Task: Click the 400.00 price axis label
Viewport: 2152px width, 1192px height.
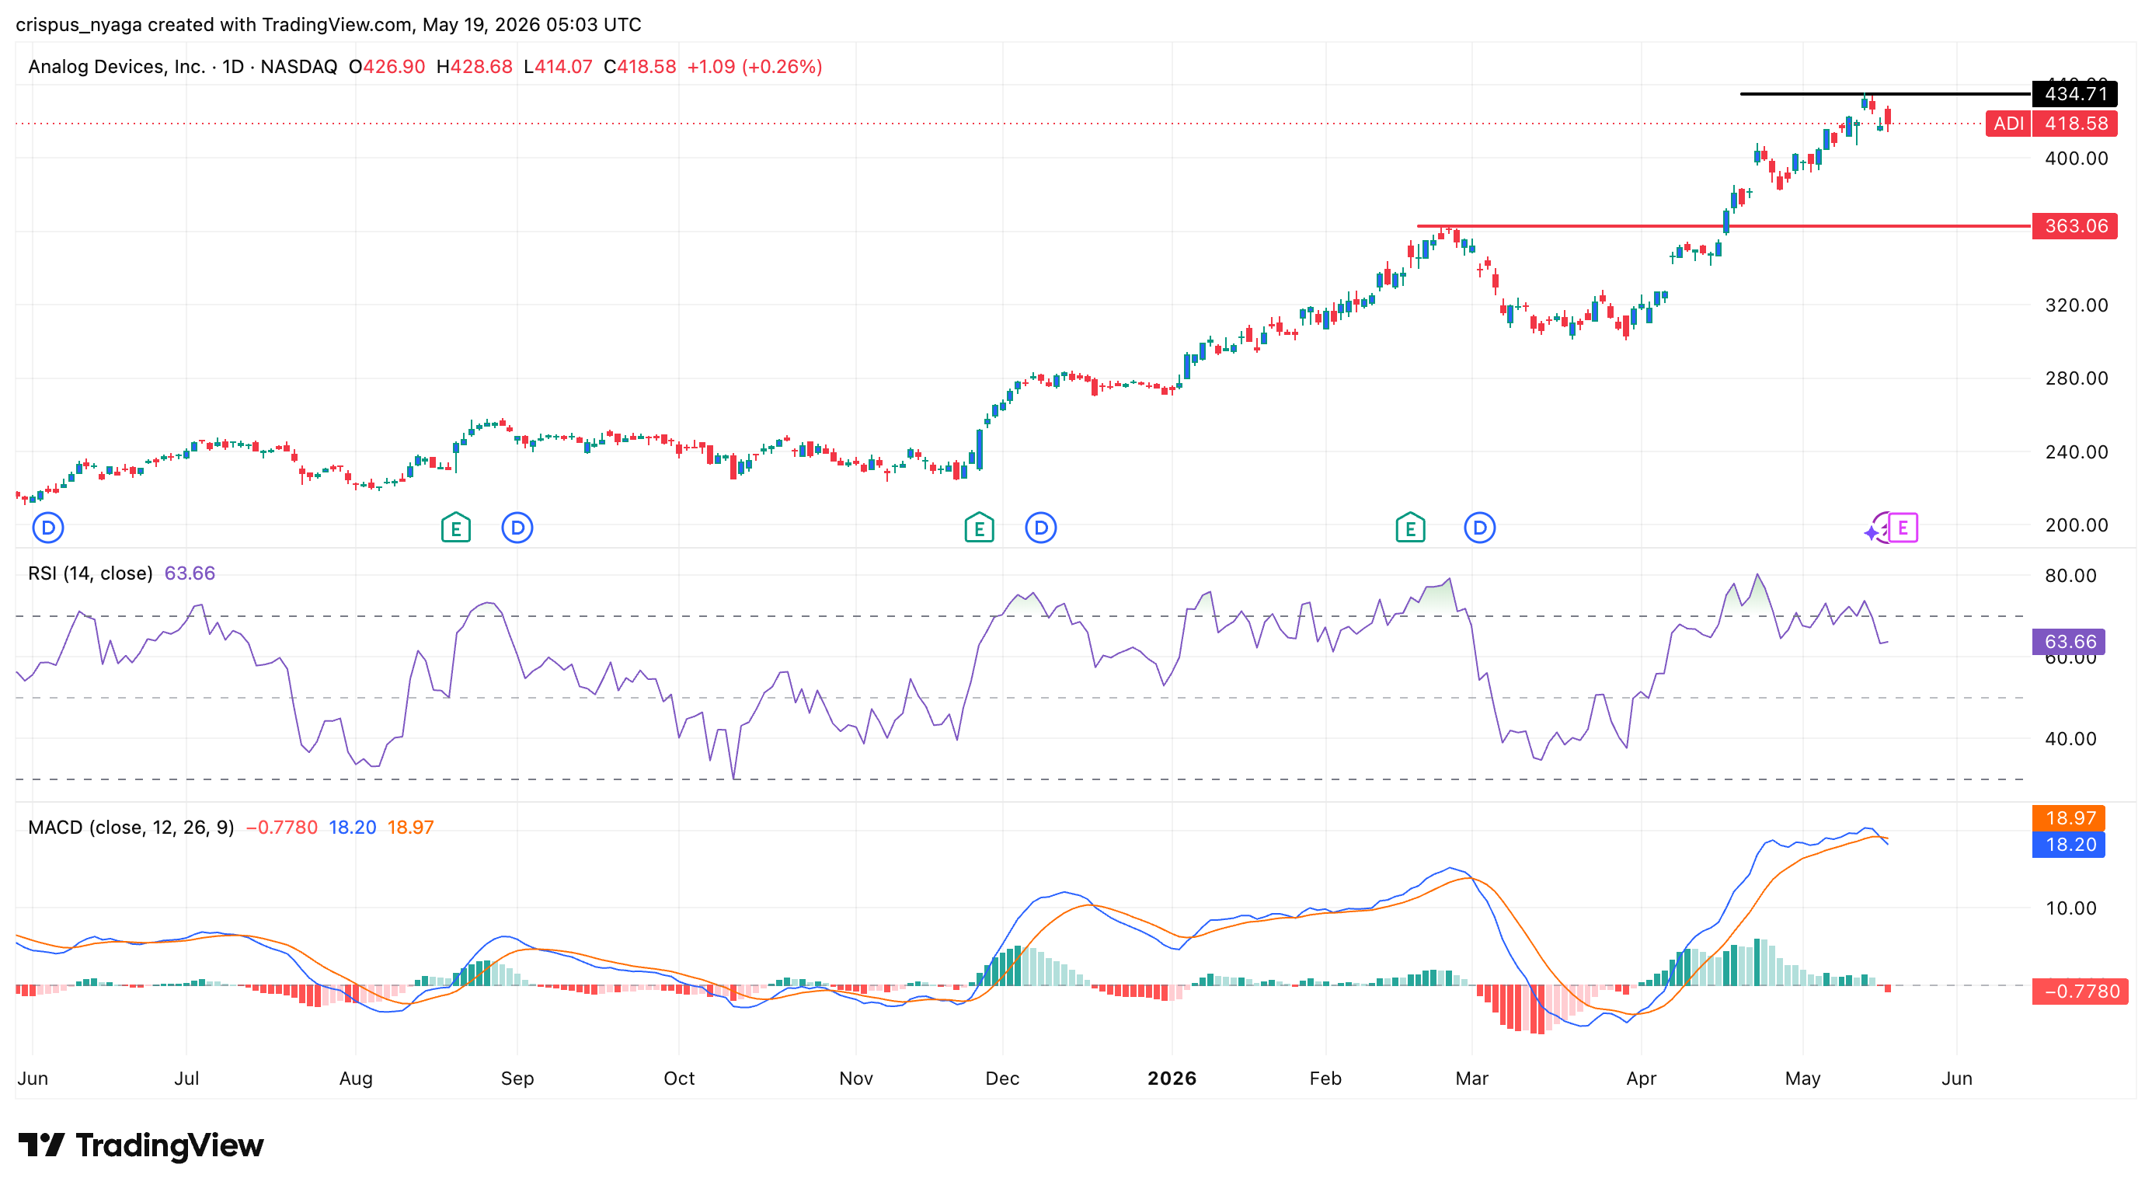Action: 2077,158
